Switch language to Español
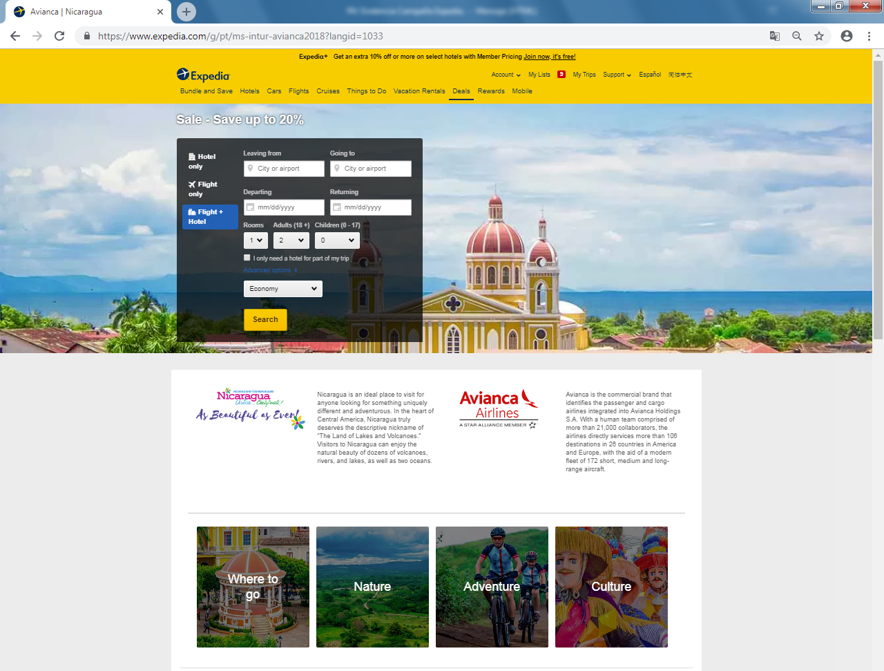This screenshot has height=671, width=884. 650,75
